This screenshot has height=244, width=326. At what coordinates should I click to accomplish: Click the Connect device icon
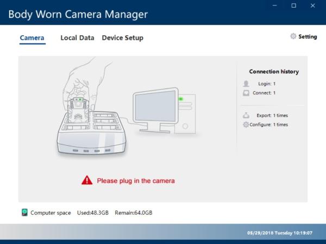point(246,93)
